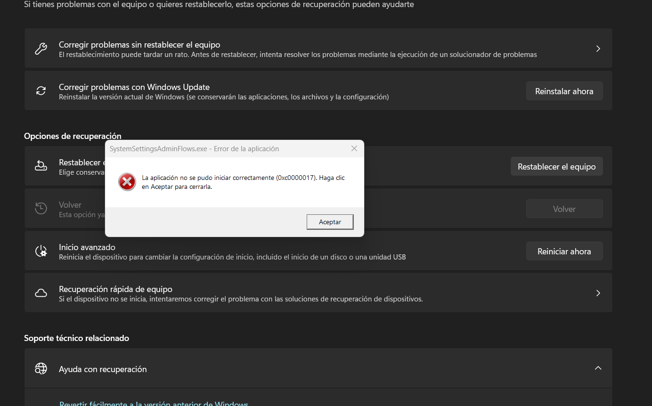Click the red error icon in dialog
This screenshot has width=652, height=406.
tap(127, 182)
